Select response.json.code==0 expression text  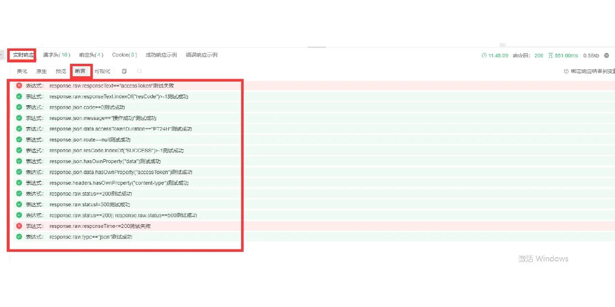click(87, 107)
